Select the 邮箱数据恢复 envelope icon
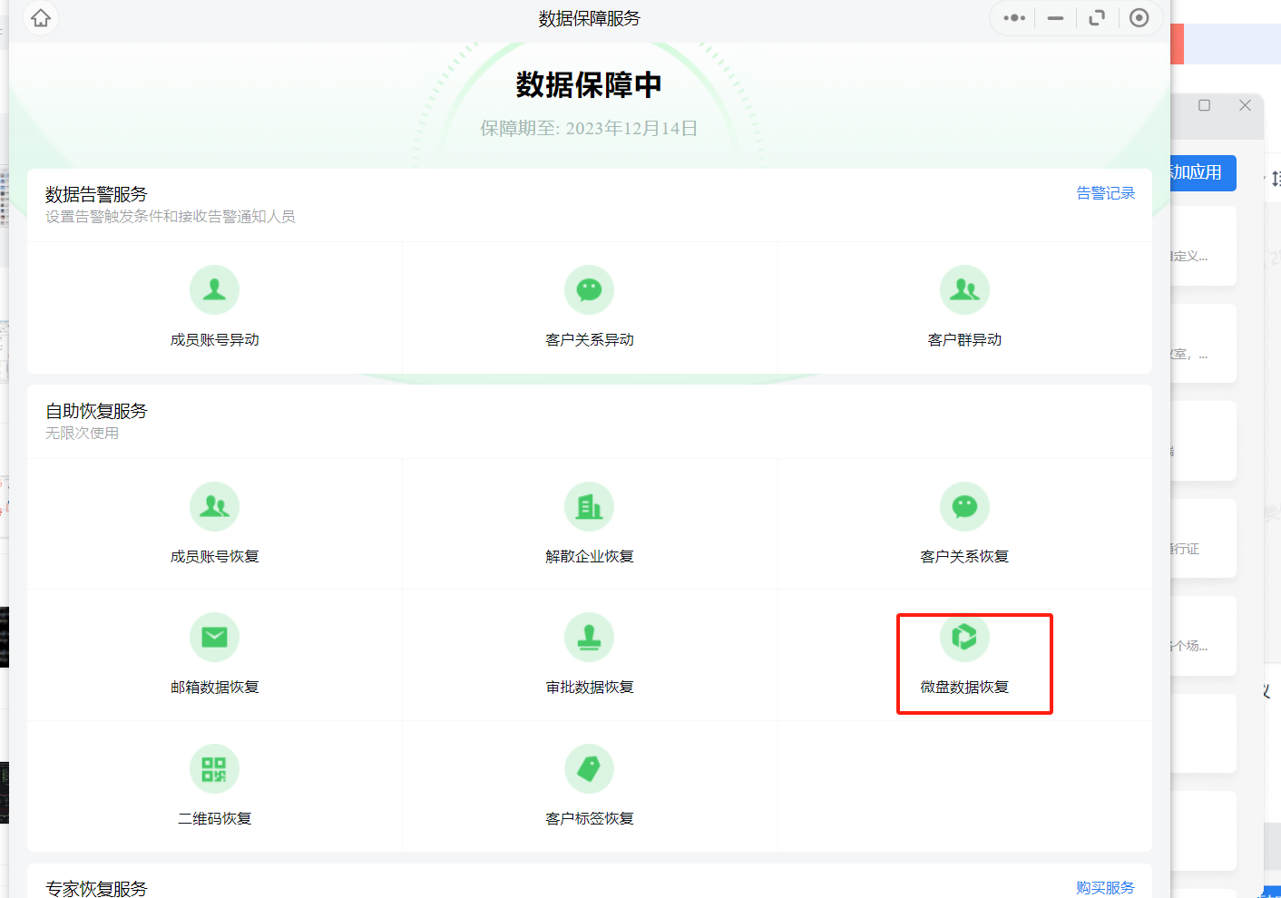The height and width of the screenshot is (898, 1281). click(x=214, y=638)
